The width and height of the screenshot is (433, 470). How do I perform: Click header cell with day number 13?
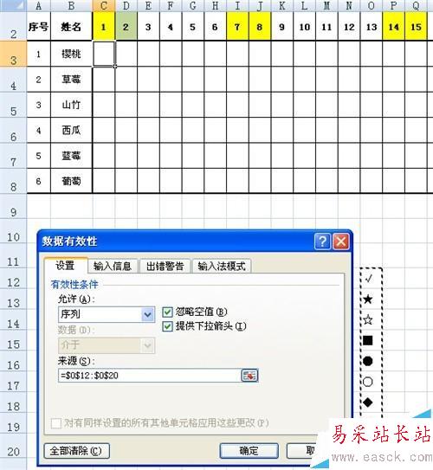pyautogui.click(x=372, y=27)
